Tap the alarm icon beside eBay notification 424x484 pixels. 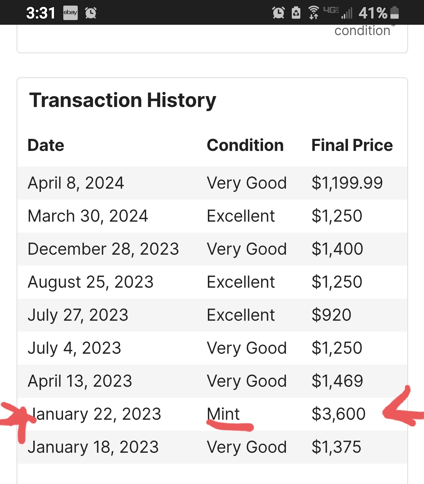[91, 13]
